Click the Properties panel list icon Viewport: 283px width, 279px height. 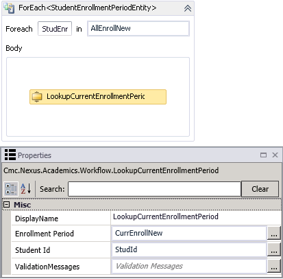point(10,155)
